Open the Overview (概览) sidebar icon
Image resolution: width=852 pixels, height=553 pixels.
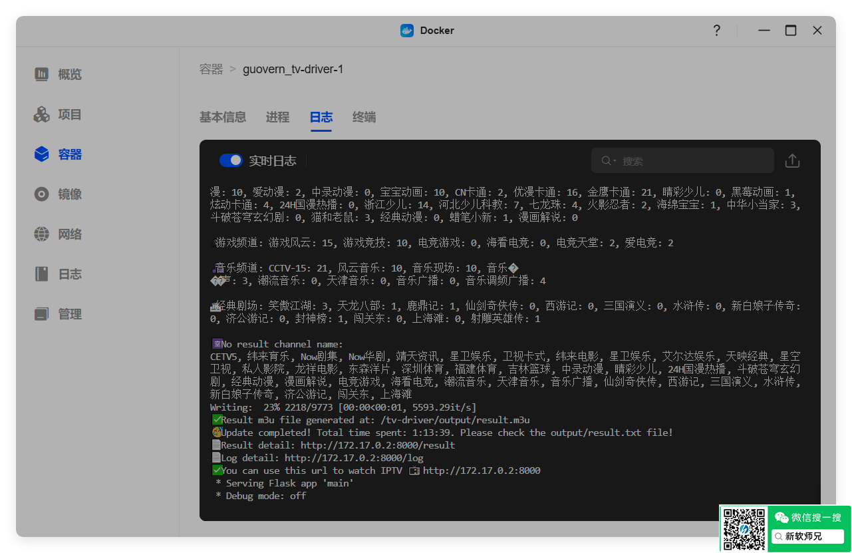click(42, 75)
